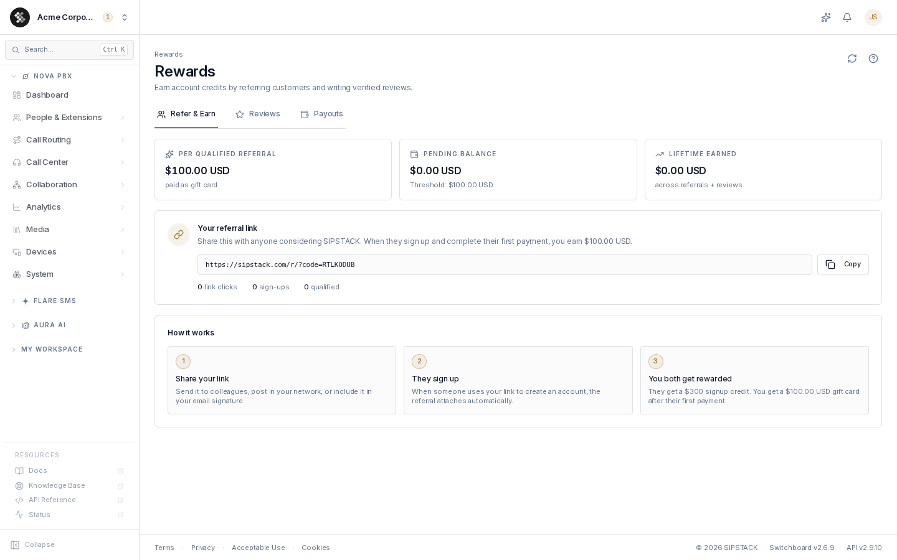
Task: Open the AI sparkle assistant icon
Action: coord(826,17)
